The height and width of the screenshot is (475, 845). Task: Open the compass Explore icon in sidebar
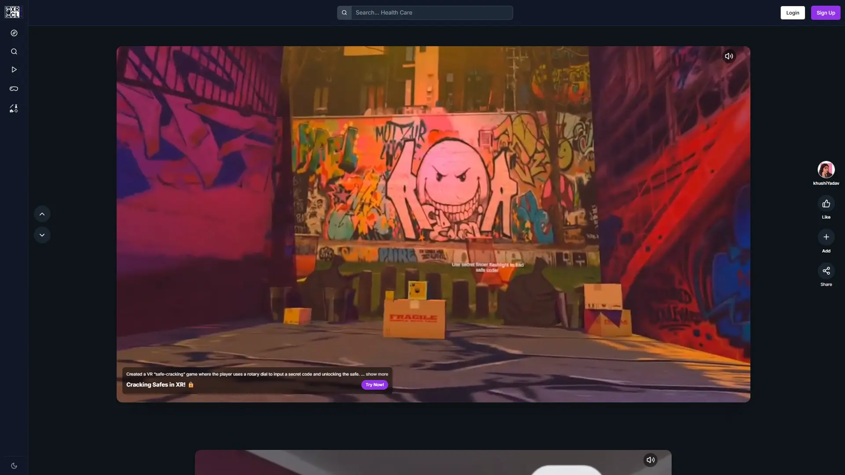(x=14, y=33)
